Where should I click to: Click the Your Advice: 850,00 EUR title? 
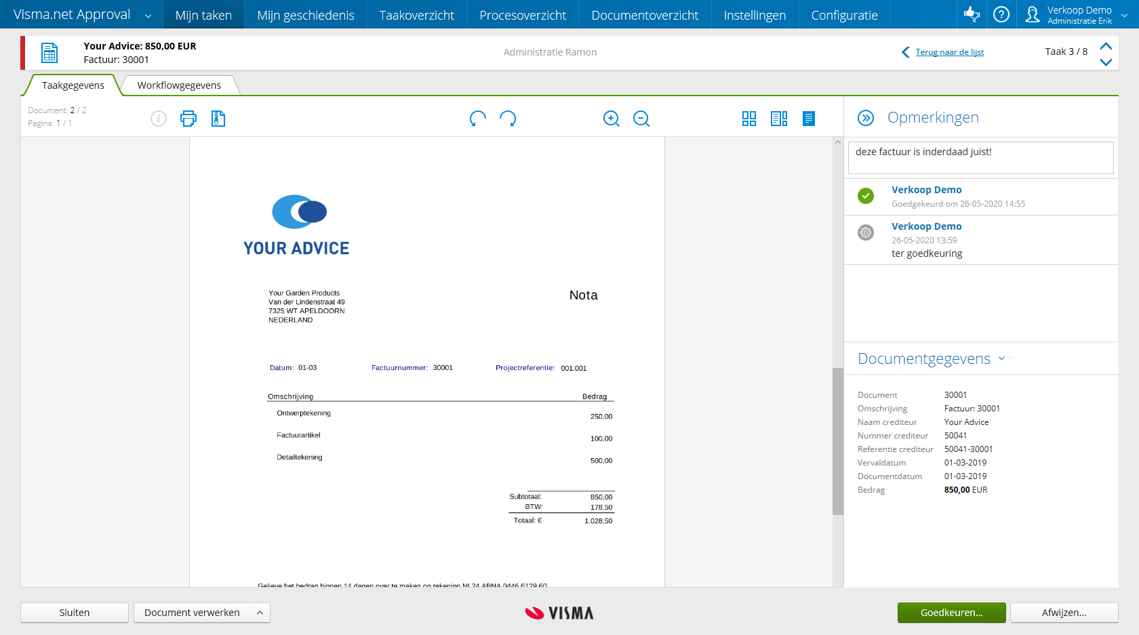coord(140,46)
